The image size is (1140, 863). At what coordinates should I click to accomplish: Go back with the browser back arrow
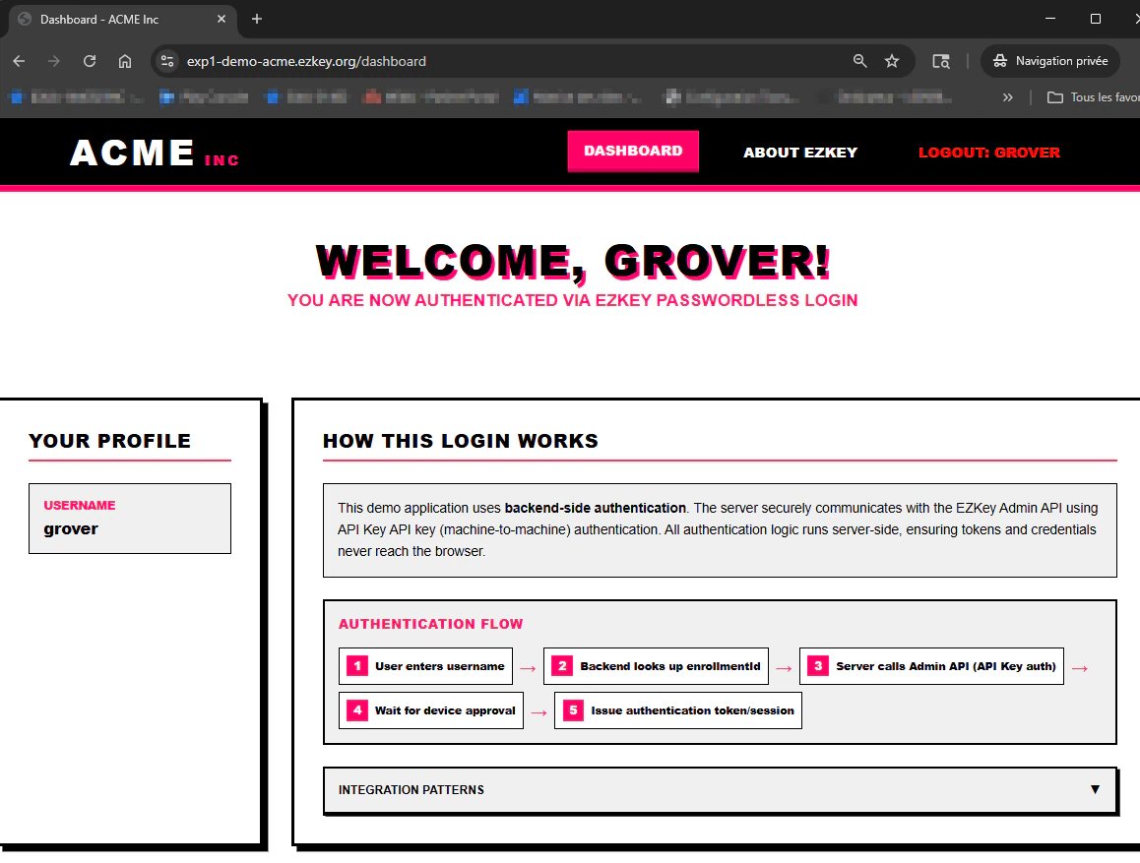coord(19,61)
